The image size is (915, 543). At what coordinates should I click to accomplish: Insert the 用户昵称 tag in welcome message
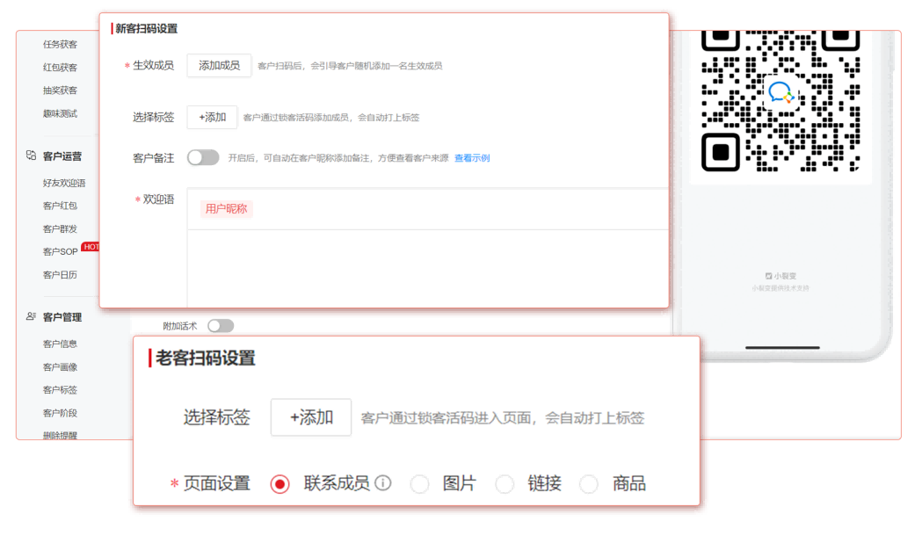coord(226,208)
